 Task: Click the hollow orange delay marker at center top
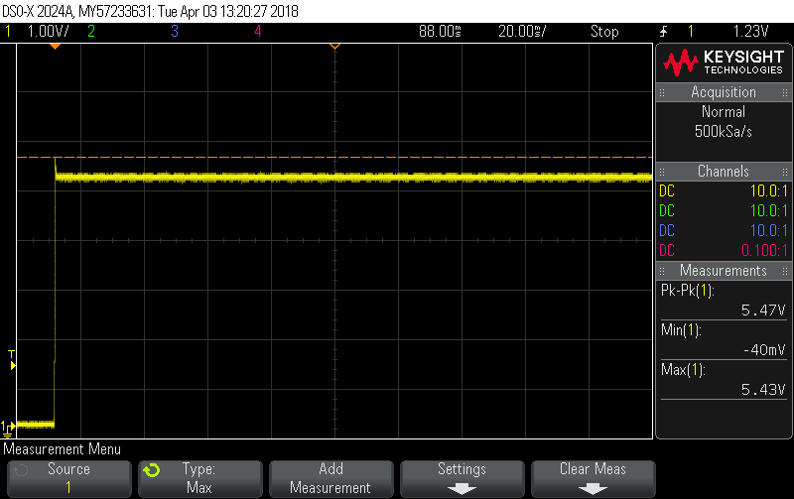pos(334,47)
